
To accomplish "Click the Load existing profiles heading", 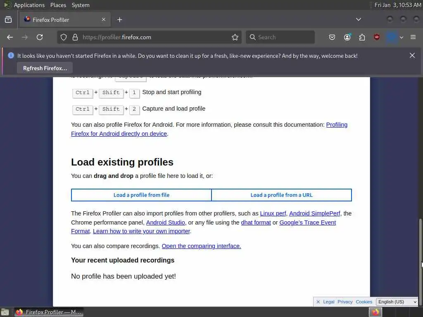I will coord(122,162).
